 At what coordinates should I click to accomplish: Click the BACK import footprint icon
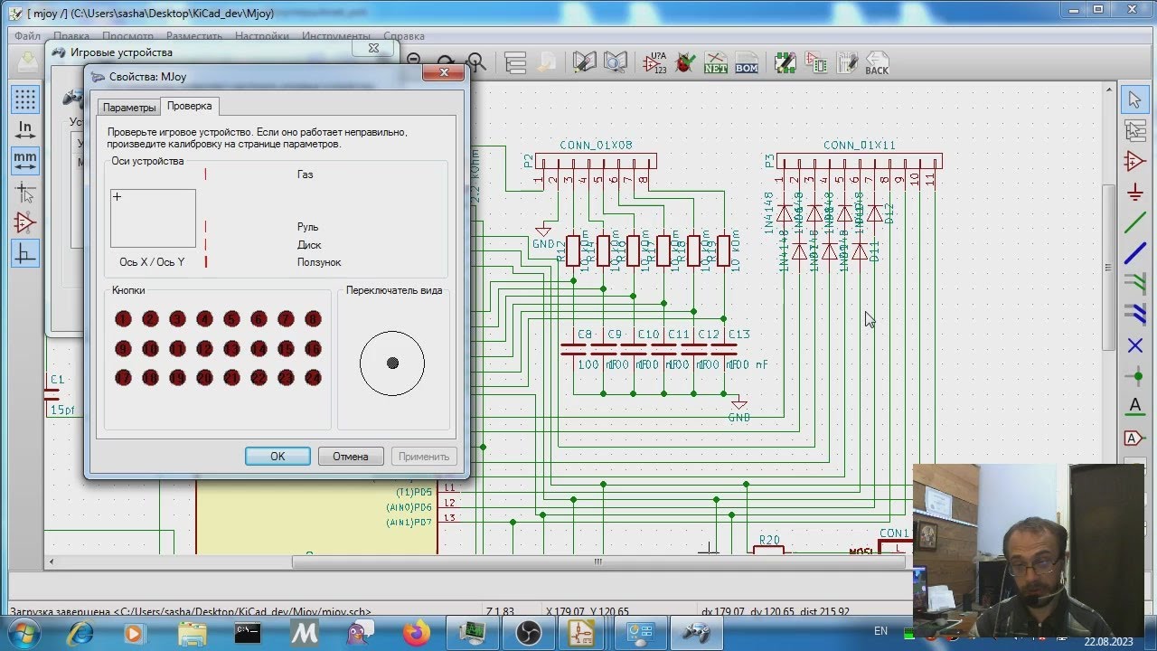tap(877, 63)
